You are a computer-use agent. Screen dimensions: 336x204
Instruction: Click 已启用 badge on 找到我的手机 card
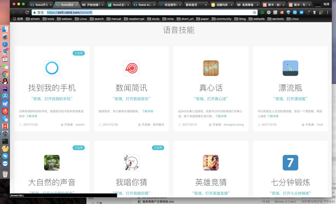[79, 53]
